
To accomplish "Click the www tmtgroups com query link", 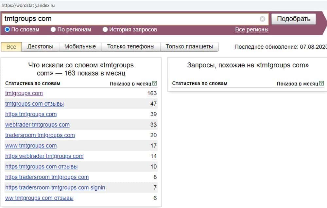I will (31, 146).
